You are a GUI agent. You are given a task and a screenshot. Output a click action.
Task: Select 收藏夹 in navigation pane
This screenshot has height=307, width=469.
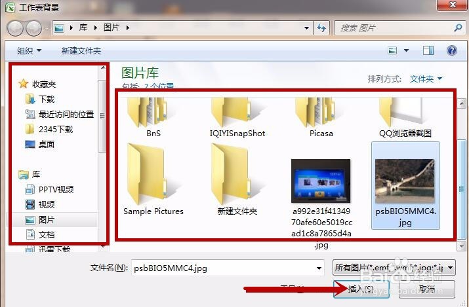click(x=44, y=84)
